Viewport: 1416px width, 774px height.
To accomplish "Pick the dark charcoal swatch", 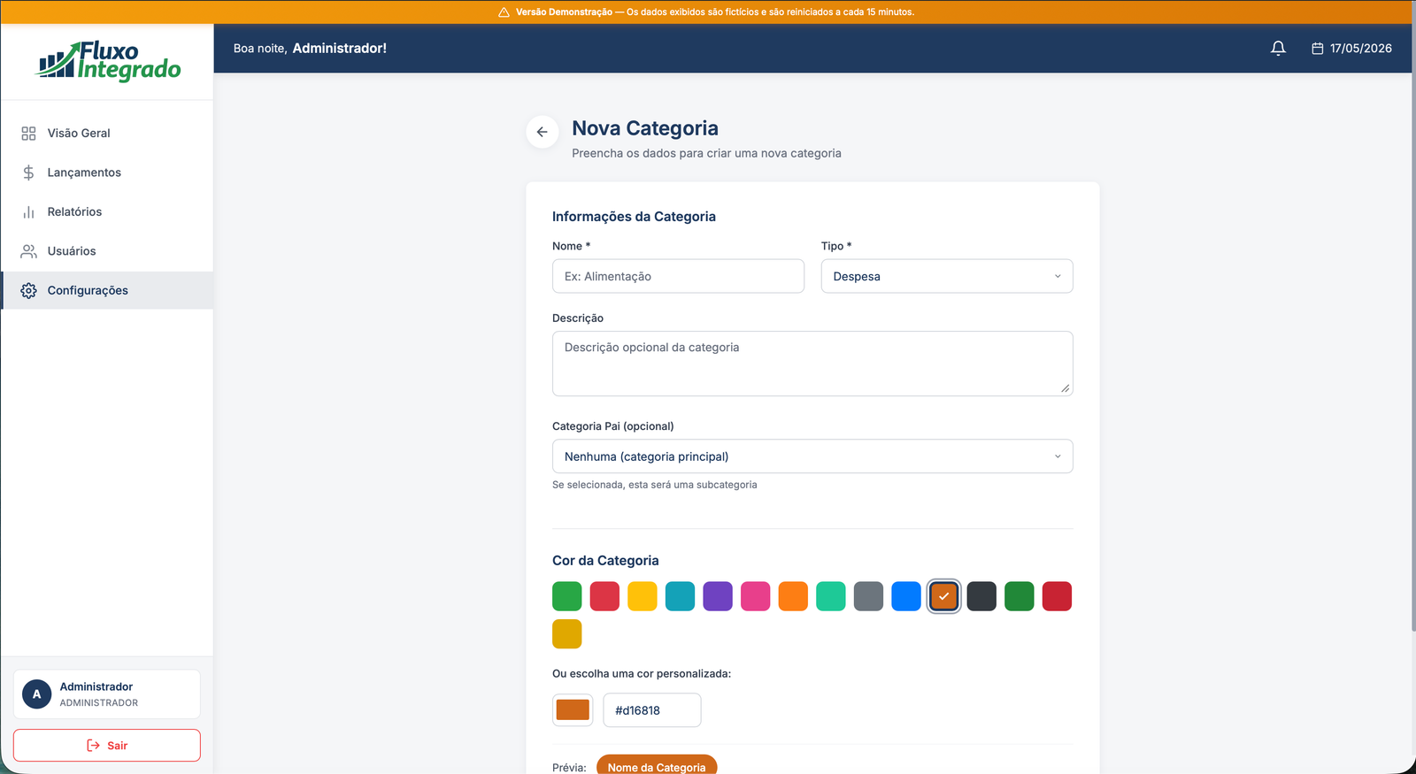I will [981, 596].
